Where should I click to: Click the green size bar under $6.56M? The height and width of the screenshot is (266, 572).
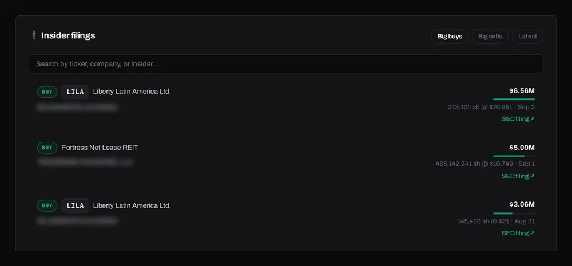514,99
